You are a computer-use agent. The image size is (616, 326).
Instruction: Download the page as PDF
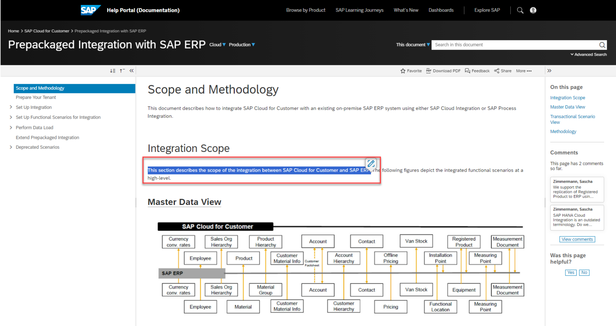pos(443,71)
